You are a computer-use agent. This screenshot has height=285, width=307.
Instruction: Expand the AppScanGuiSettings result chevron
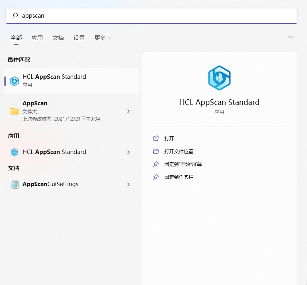128,185
